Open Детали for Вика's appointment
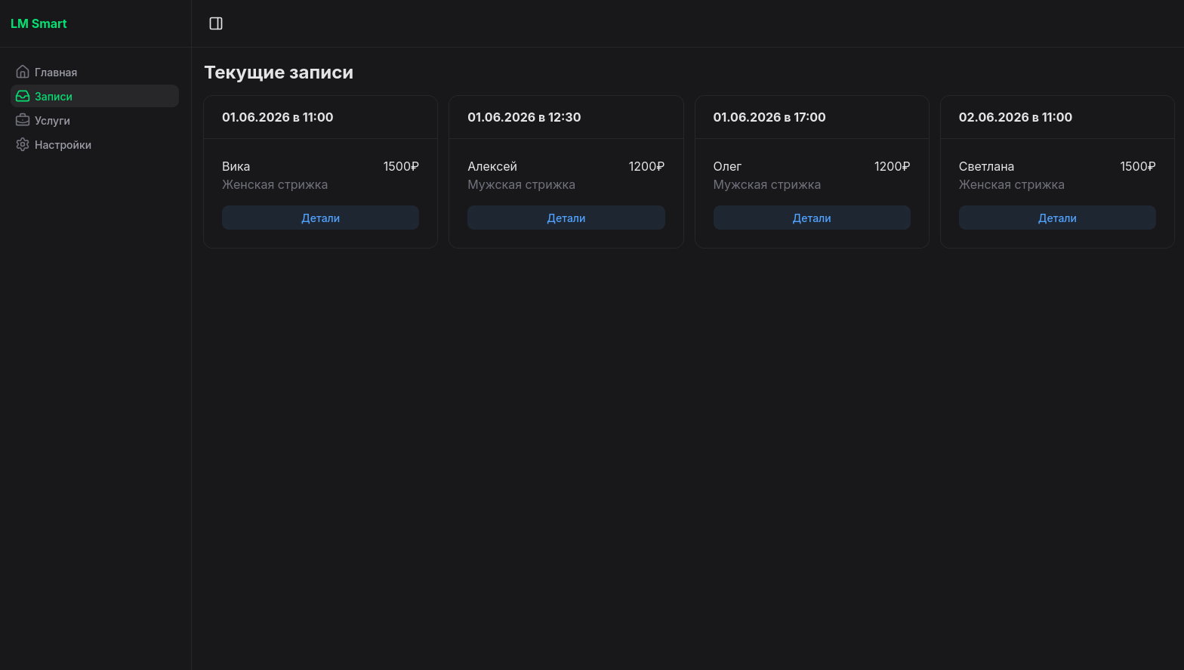Screen dimensions: 1184x670 tap(320, 218)
